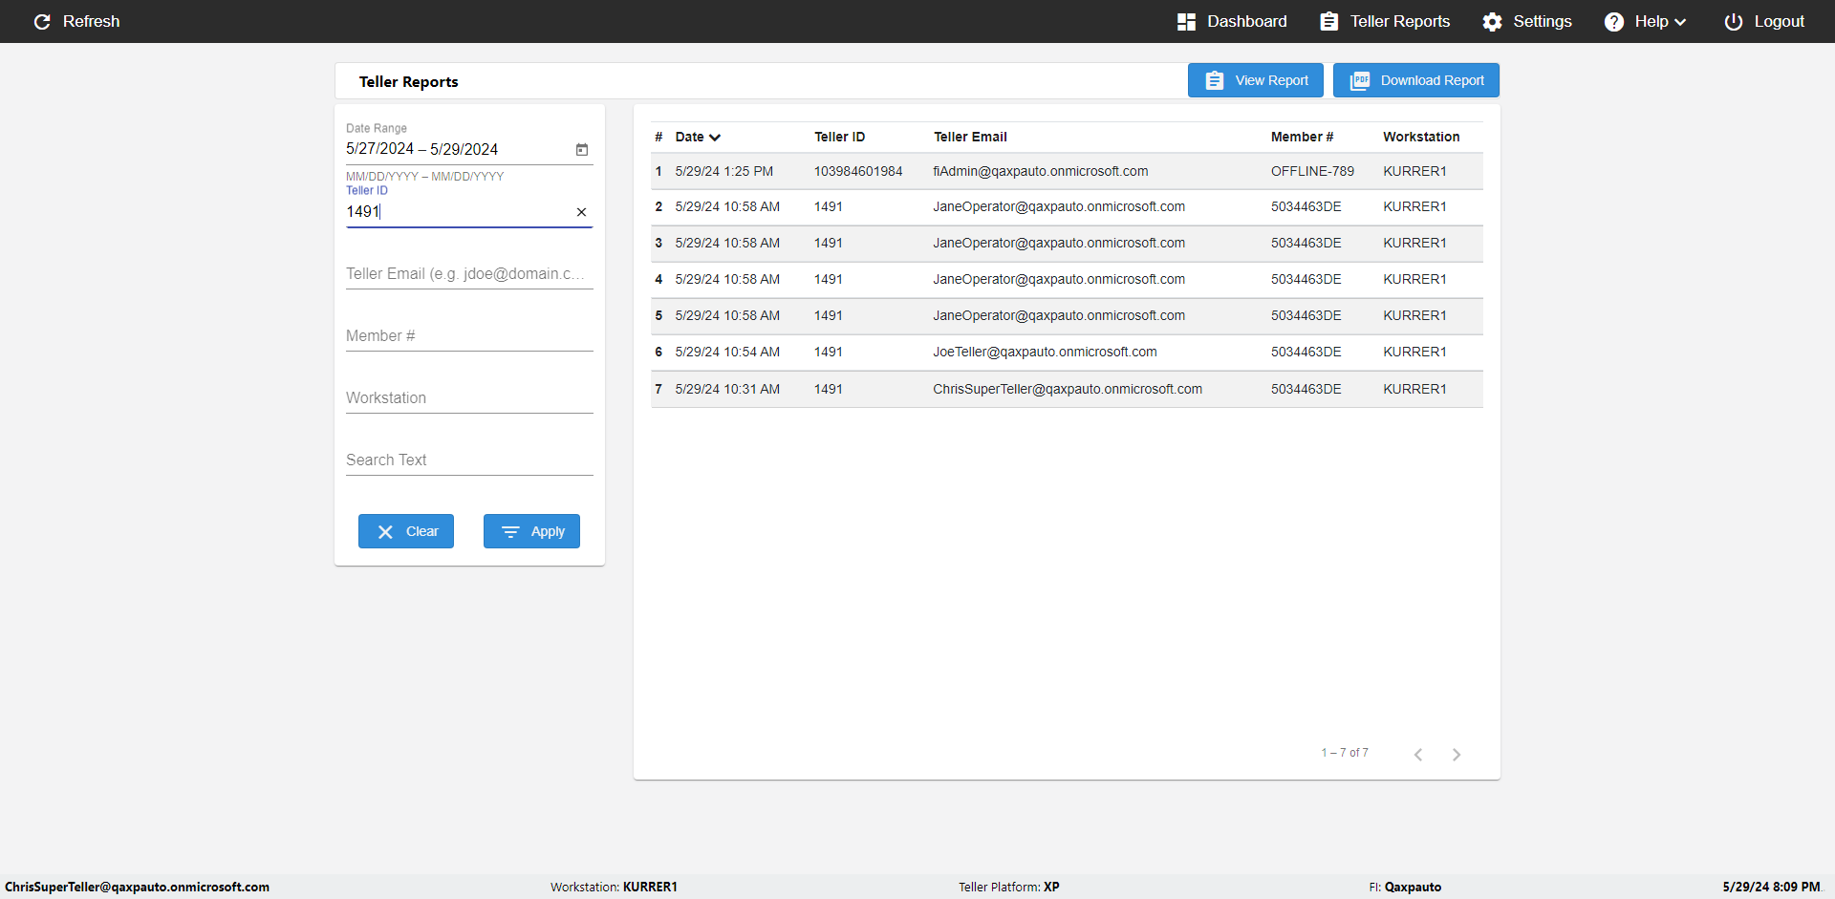The width and height of the screenshot is (1835, 899).
Task: Sort by the Teller Email column header
Action: click(970, 138)
